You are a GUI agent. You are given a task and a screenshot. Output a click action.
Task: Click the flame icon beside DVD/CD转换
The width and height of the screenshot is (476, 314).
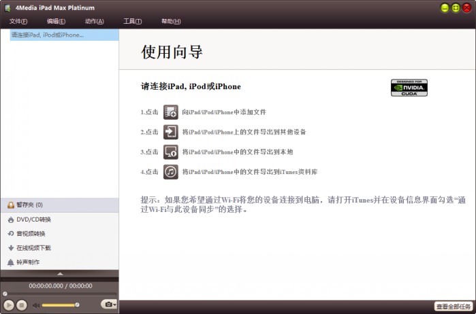click(11, 220)
